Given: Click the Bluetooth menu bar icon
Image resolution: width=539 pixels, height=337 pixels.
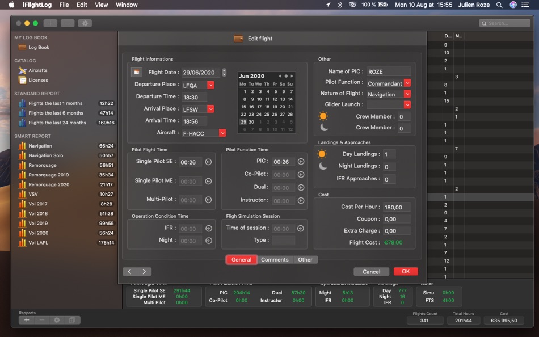Looking at the screenshot, I should click(340, 5).
